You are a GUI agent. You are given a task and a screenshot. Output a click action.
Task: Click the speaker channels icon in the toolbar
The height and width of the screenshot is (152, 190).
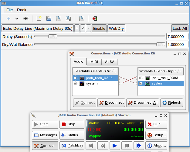(x=26, y=19)
